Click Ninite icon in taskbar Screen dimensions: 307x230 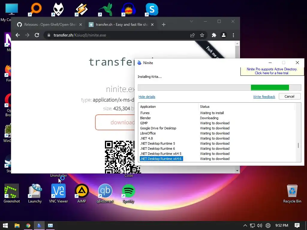[39, 226]
